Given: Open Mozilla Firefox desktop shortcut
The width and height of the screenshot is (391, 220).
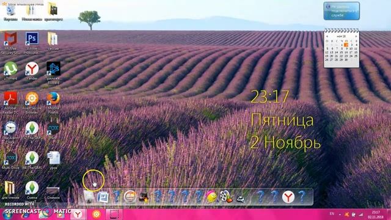Looking at the screenshot, I should pyautogui.click(x=53, y=102).
